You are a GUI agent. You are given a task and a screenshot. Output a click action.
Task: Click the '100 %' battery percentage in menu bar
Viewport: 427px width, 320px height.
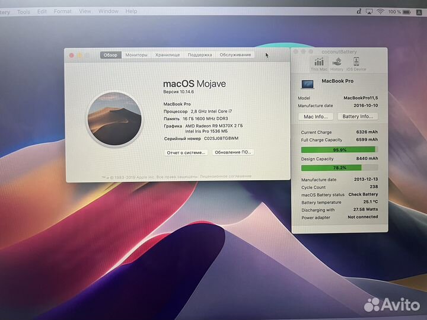coord(394,12)
